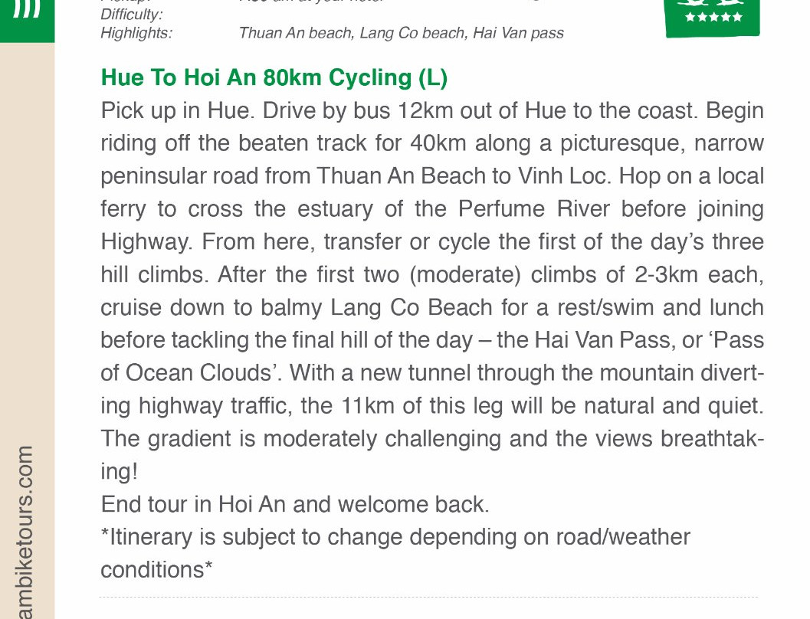
Task: Click the green five-star rating badge
Action: coord(713,17)
